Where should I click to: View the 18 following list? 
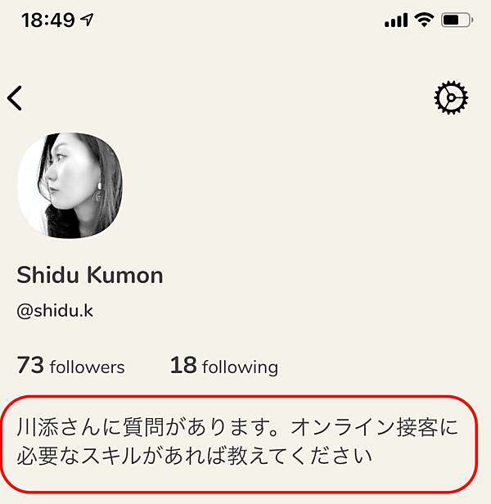click(x=223, y=366)
